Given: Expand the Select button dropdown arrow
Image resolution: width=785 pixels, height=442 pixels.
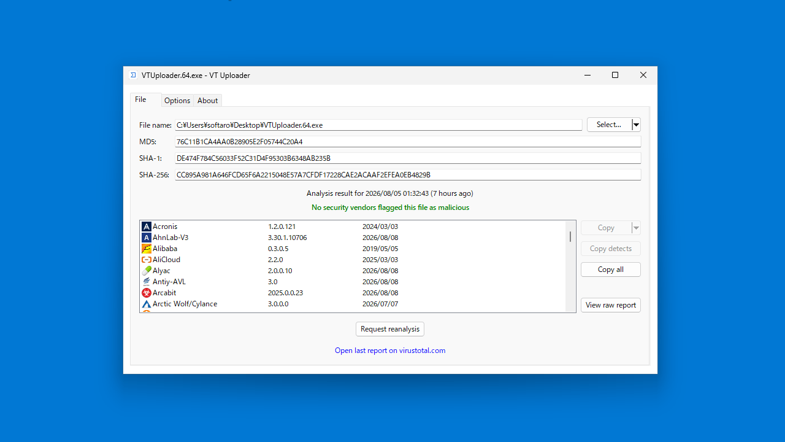Looking at the screenshot, I should click(x=636, y=125).
